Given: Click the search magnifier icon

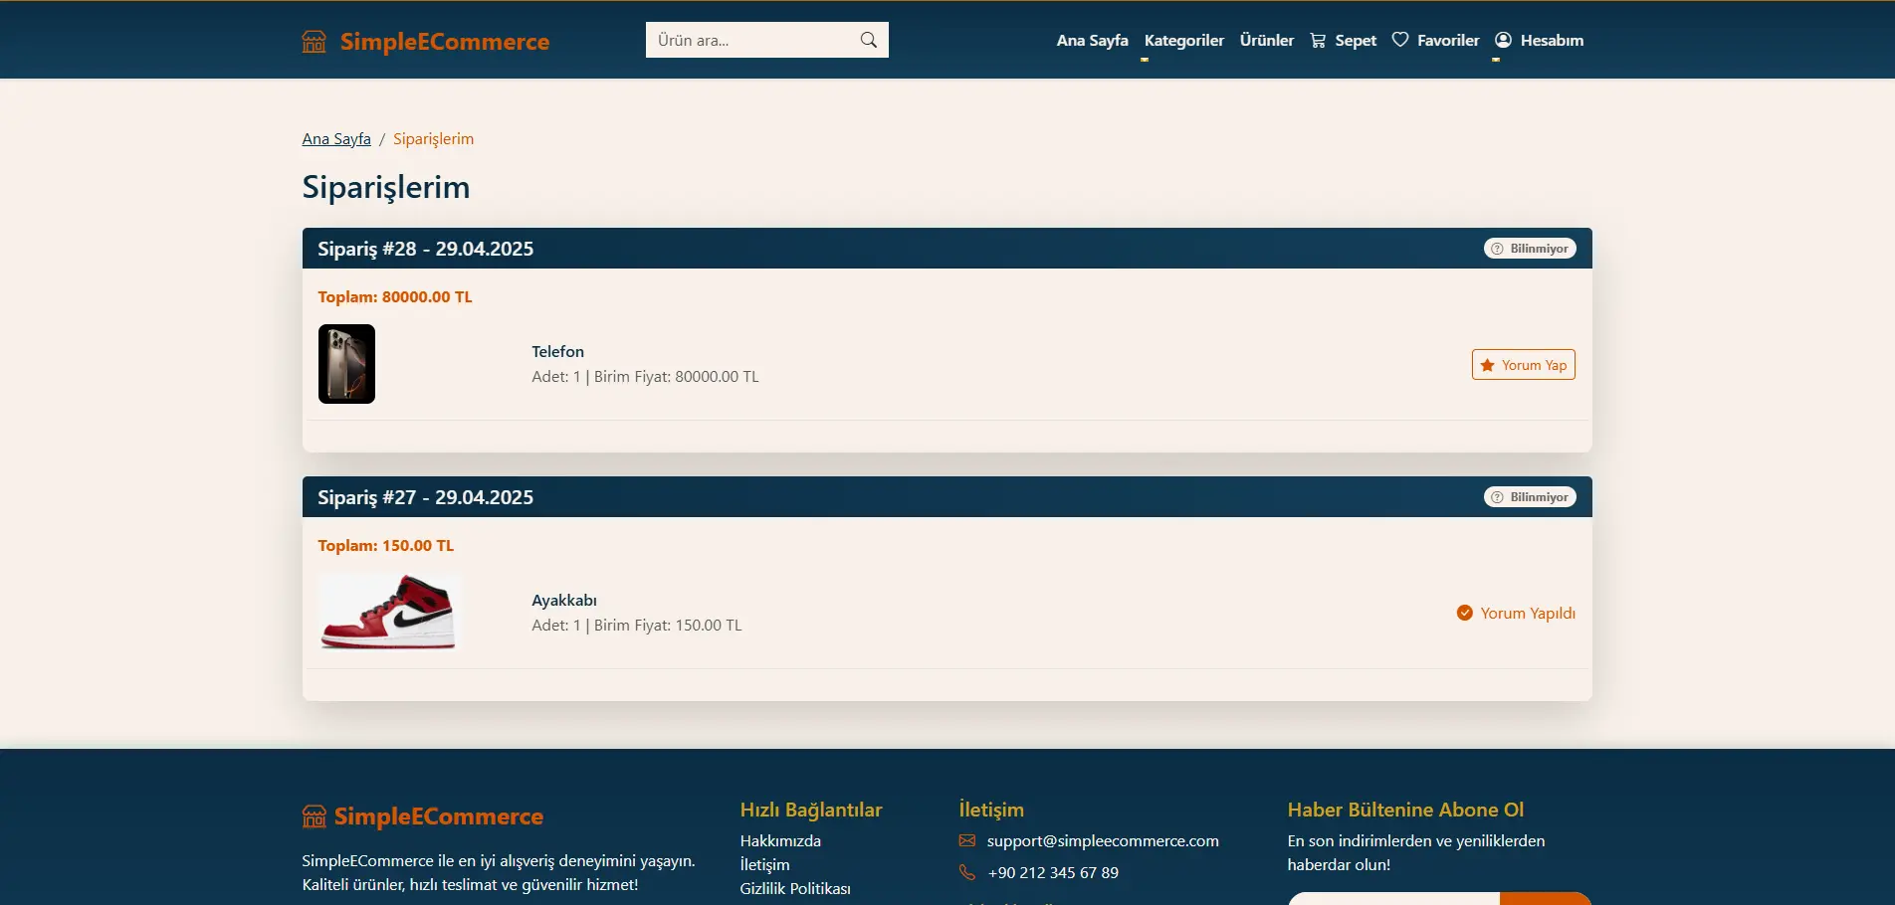Looking at the screenshot, I should [x=868, y=40].
